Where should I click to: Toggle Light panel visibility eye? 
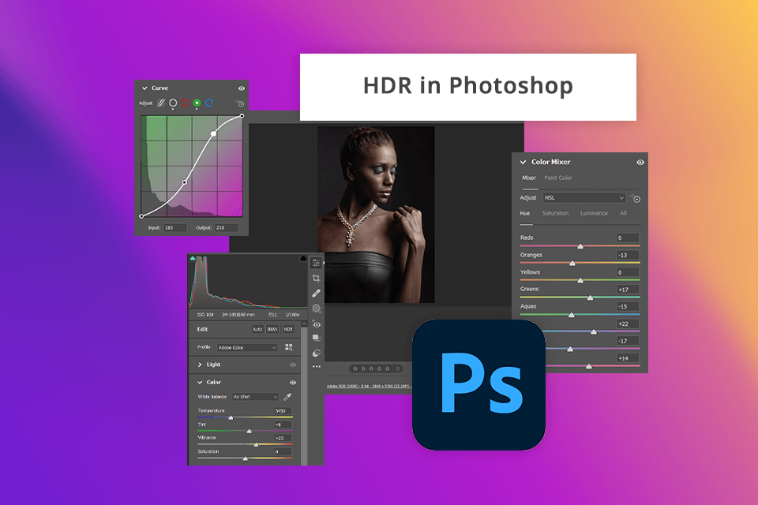click(x=292, y=365)
